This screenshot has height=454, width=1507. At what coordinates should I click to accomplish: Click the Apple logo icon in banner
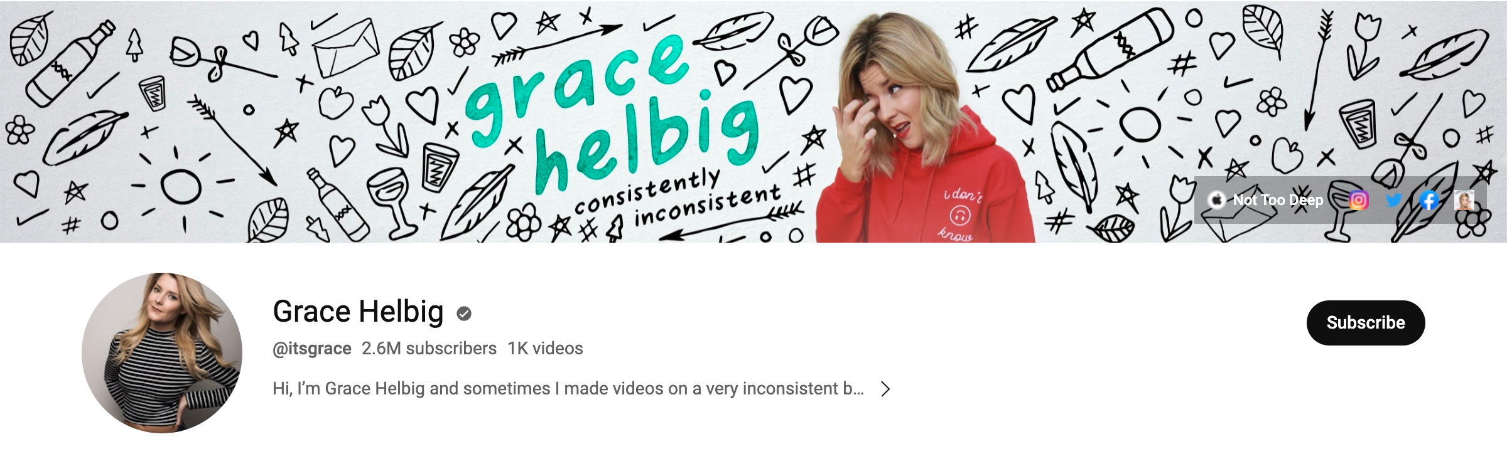[1217, 200]
